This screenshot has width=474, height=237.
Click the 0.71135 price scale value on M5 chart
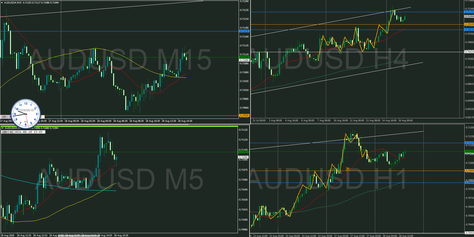pos(243,130)
